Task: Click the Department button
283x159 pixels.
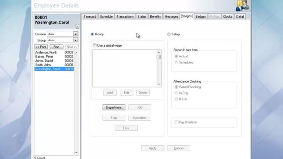Action: tap(114, 107)
